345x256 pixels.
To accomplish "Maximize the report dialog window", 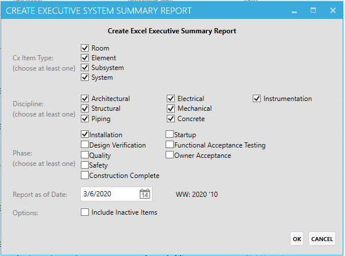I will 313,10.
